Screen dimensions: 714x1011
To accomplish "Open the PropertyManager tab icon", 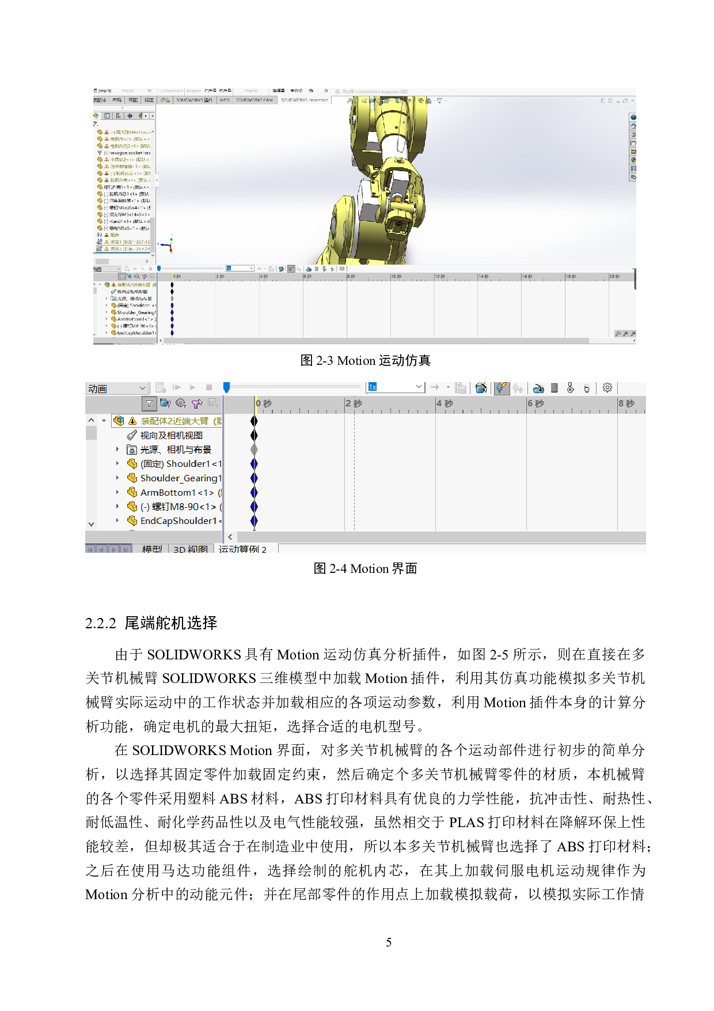I will (107, 116).
